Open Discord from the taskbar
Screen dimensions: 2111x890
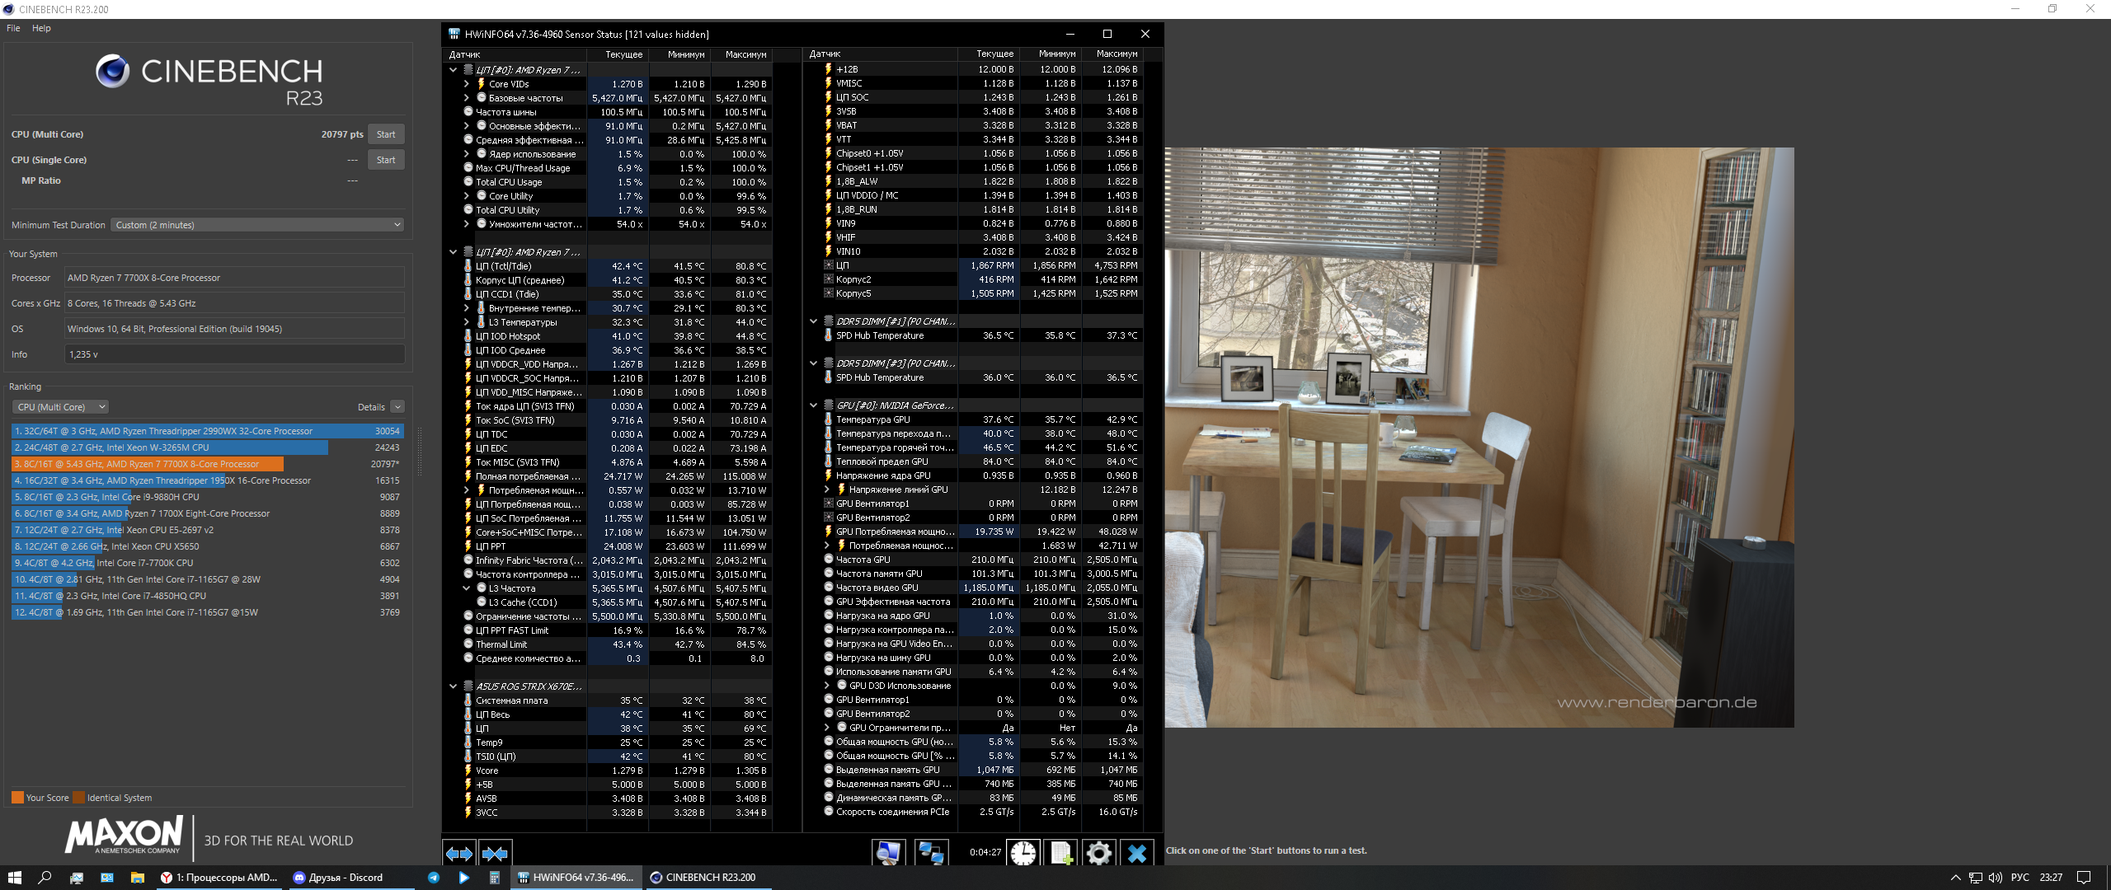(x=338, y=878)
